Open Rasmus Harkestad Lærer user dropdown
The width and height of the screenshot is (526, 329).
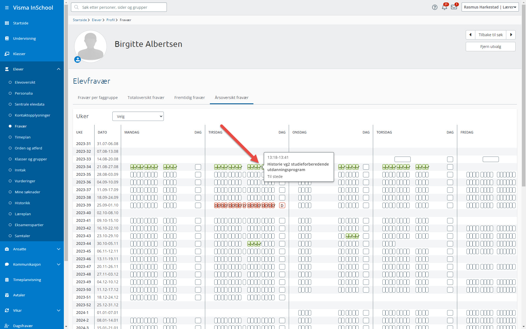(490, 7)
